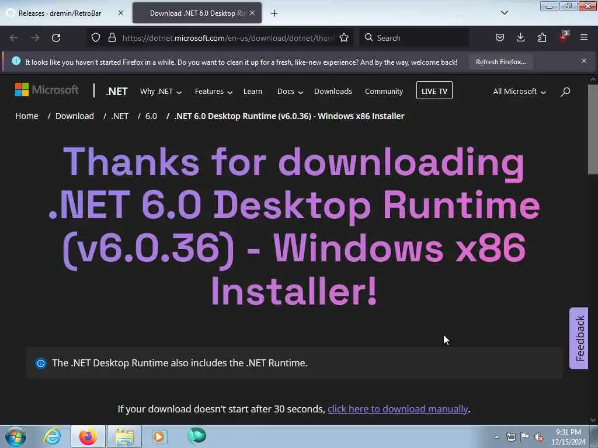598x448 pixels.
Task: Dismiss the Refresh Firefox notification bar
Action: point(584,61)
